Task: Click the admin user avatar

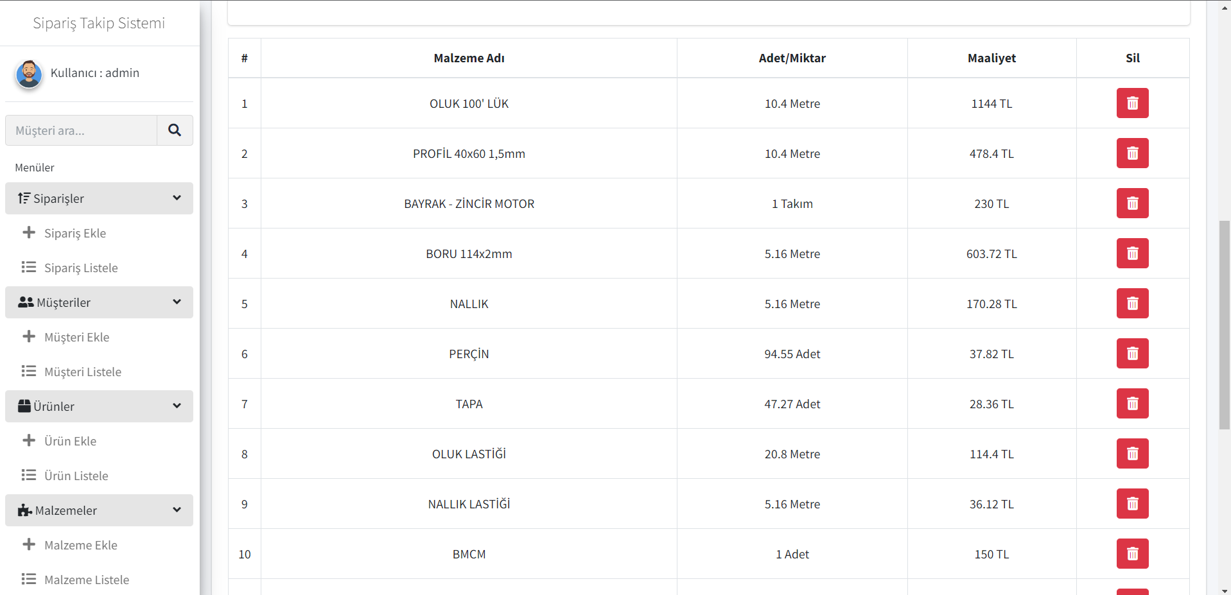Action: click(x=29, y=74)
